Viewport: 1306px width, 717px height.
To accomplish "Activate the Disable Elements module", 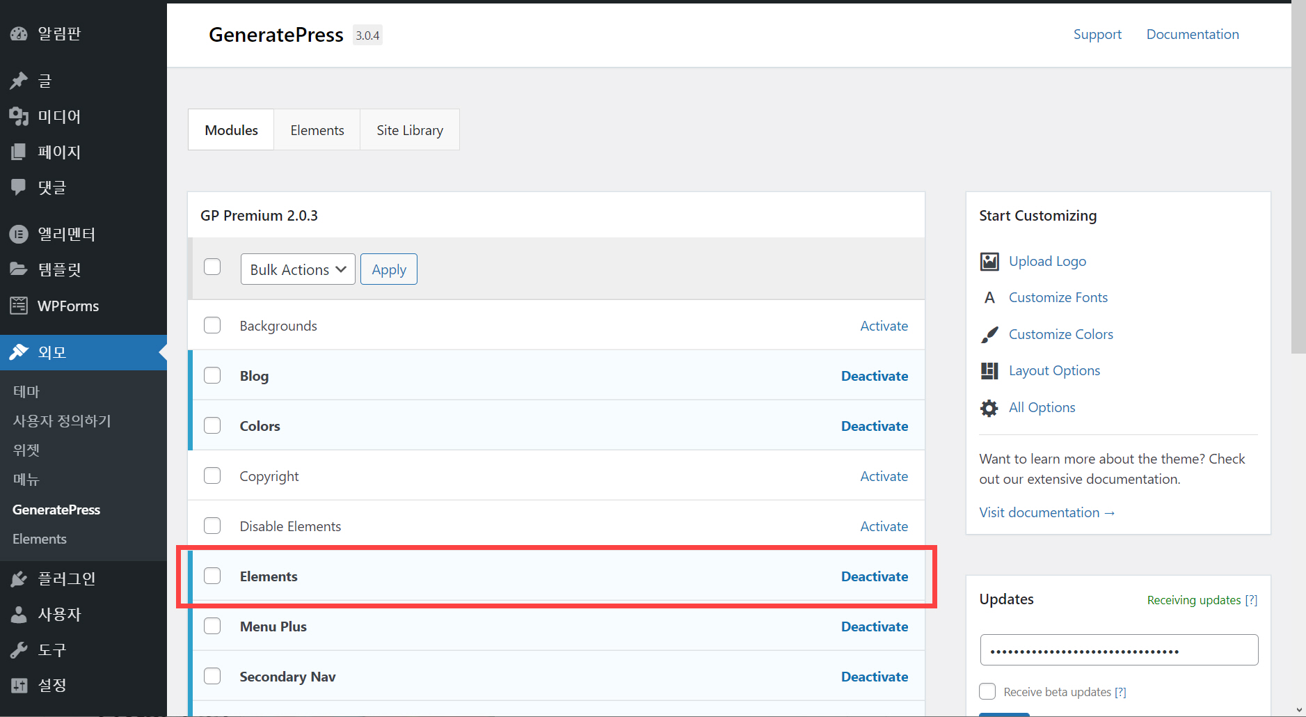I will click(x=884, y=526).
